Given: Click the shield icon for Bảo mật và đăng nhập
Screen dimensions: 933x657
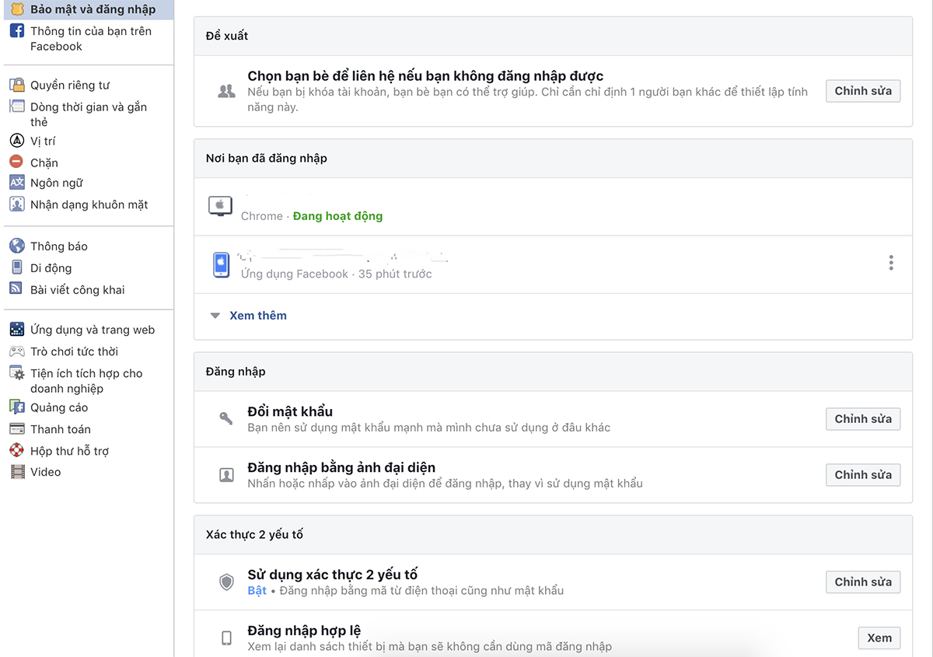Looking at the screenshot, I should point(16,9).
